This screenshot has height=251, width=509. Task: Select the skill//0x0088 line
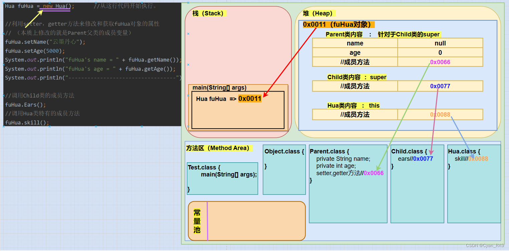pos(471,159)
